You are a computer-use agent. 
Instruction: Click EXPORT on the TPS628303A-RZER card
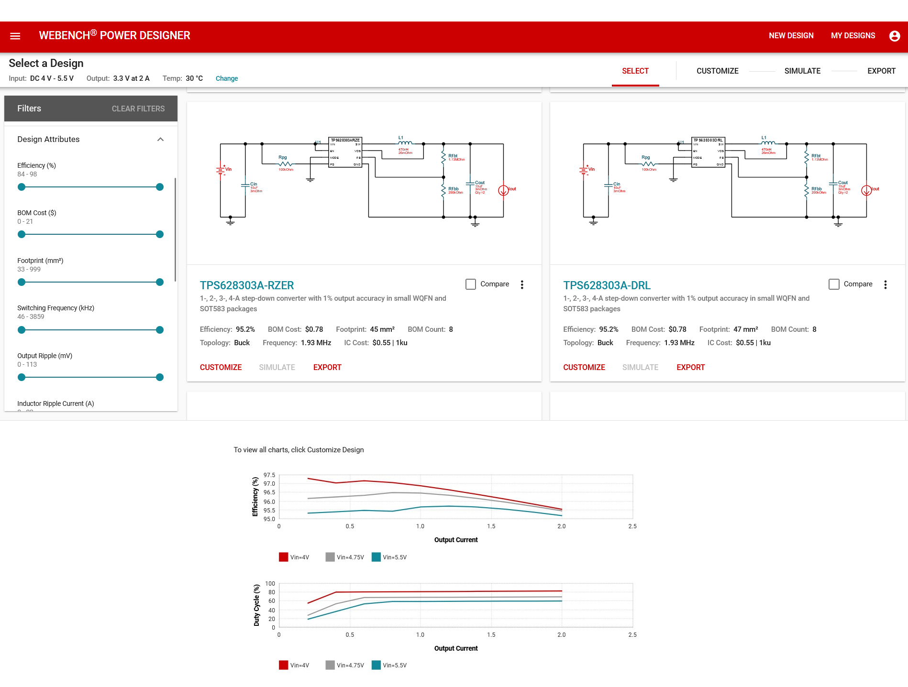pyautogui.click(x=327, y=367)
